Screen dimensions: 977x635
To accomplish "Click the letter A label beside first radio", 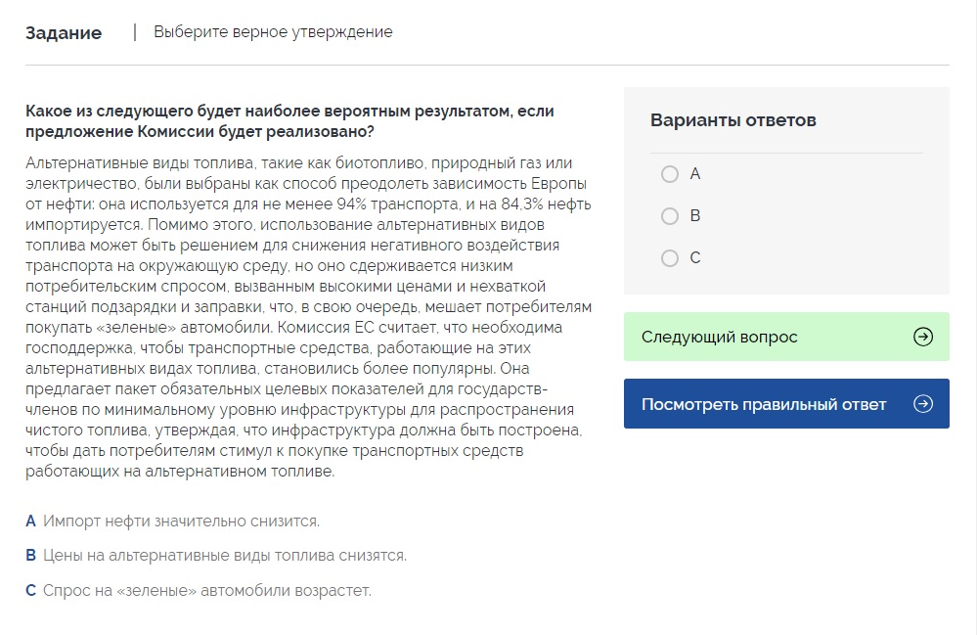I will (x=695, y=174).
